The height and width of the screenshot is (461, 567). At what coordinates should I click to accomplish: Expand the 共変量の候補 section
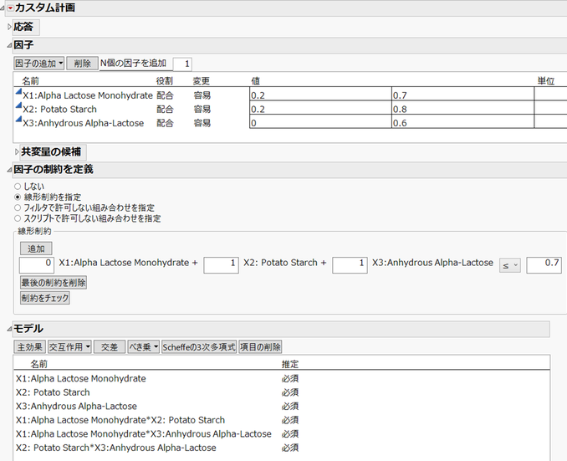pos(17,151)
